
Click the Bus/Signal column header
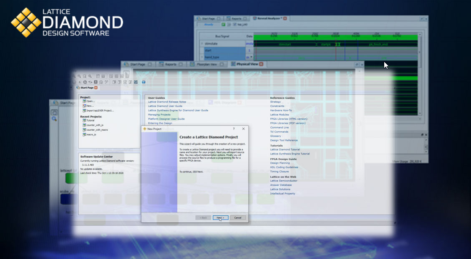(x=222, y=36)
